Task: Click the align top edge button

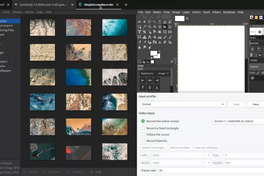Action: 143,88
